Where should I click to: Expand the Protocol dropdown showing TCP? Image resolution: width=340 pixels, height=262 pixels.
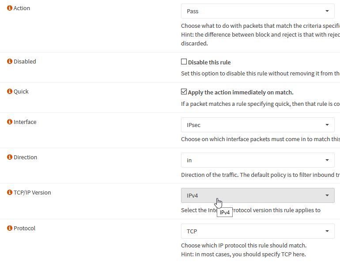257,231
